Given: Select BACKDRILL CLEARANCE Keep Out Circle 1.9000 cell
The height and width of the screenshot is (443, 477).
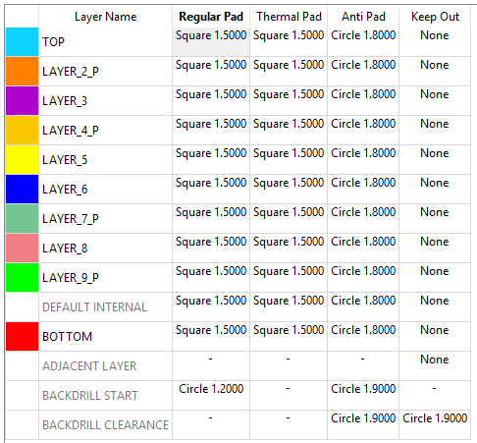Looking at the screenshot, I should pyautogui.click(x=435, y=424).
